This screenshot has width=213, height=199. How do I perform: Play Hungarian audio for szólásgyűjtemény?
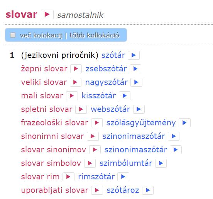click(x=184, y=123)
